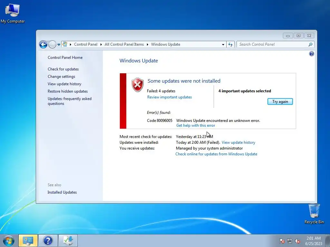This screenshot has height=247, width=330.
Task: Open Recycle Bin desktop icon
Action: click(x=314, y=214)
